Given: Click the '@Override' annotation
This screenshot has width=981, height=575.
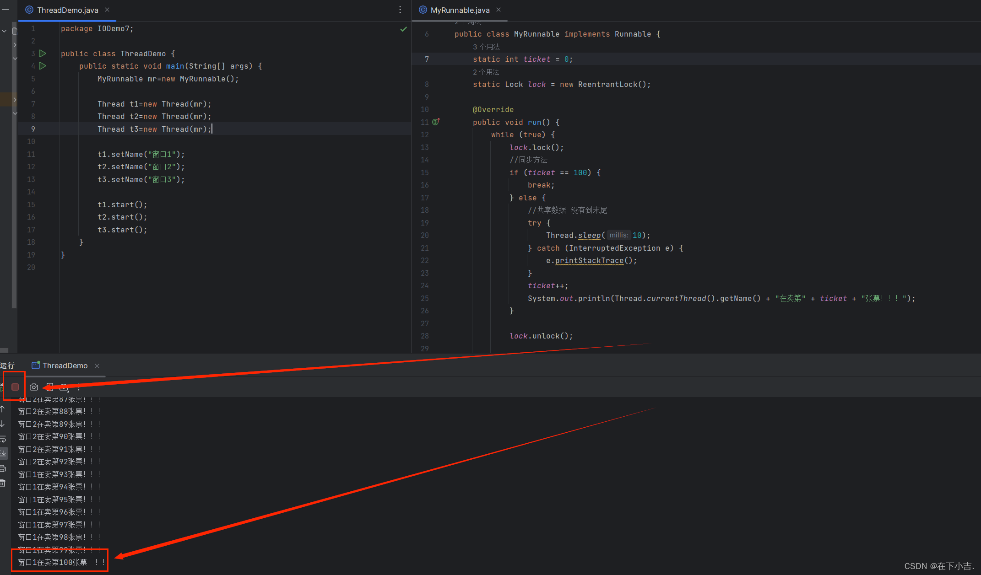Looking at the screenshot, I should point(493,109).
